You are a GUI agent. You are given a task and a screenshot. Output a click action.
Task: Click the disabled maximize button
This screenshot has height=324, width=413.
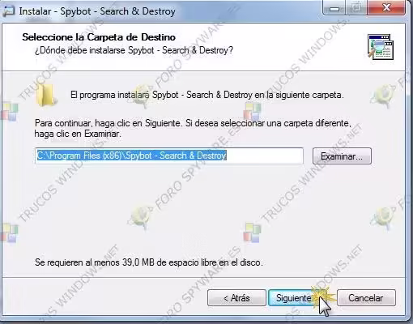point(357,8)
